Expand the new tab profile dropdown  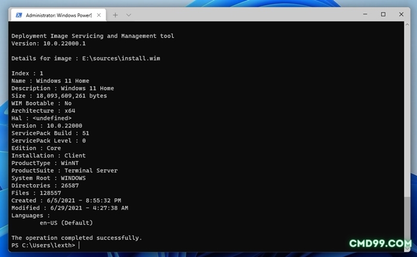[x=129, y=15]
